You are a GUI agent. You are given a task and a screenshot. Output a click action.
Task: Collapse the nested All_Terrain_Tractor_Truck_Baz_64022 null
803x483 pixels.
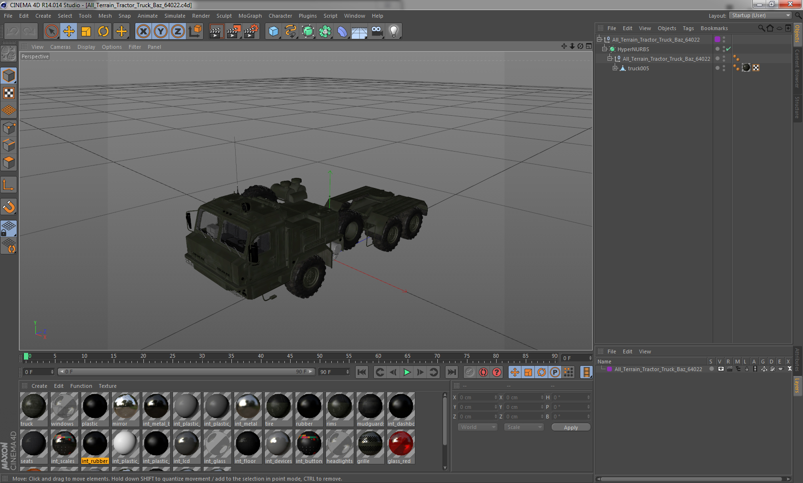point(609,58)
